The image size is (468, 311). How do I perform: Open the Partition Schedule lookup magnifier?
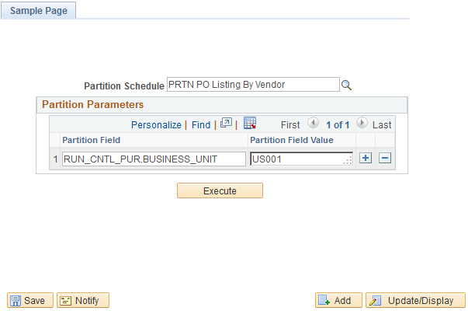(346, 86)
